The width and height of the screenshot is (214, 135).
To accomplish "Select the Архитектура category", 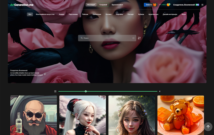I will pyautogui.click(x=153, y=14).
